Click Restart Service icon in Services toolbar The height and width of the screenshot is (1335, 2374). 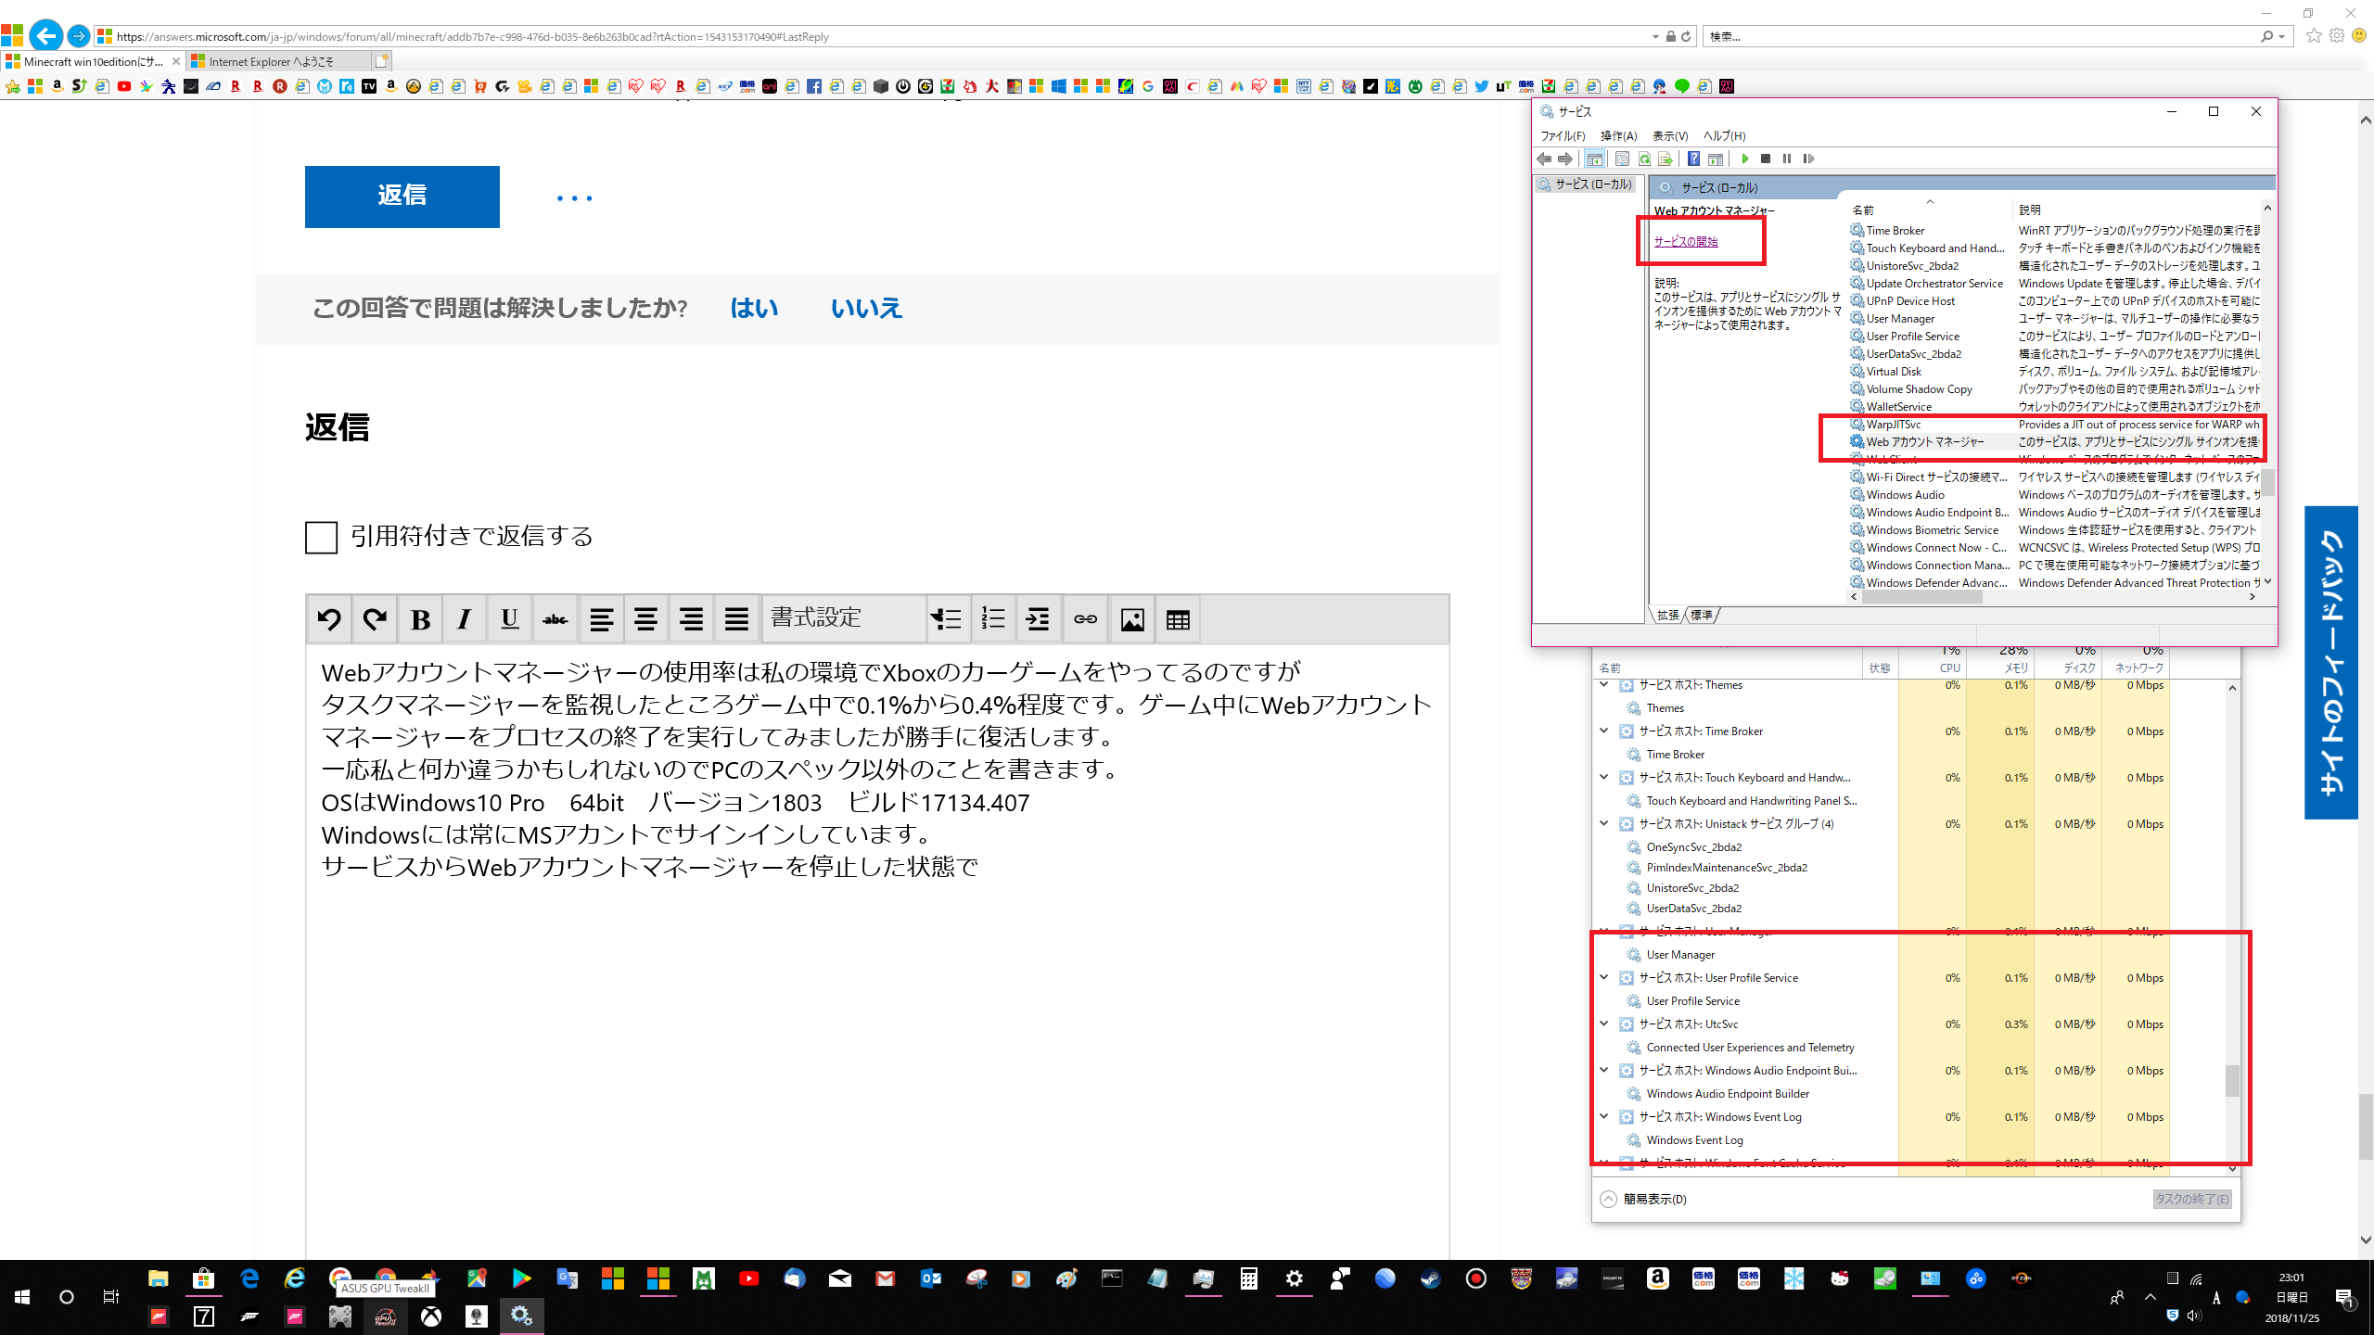coord(1808,159)
